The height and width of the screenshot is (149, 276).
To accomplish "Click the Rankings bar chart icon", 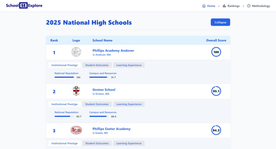I will click(224, 6).
